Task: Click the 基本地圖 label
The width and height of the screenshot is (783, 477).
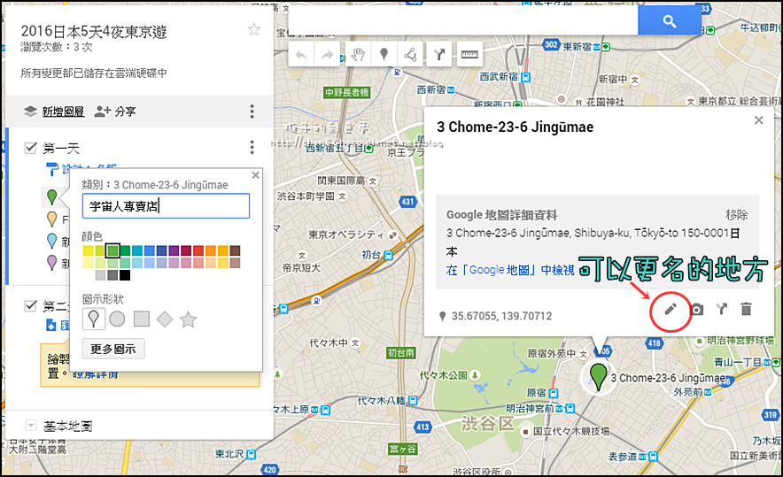Action: pos(67,426)
